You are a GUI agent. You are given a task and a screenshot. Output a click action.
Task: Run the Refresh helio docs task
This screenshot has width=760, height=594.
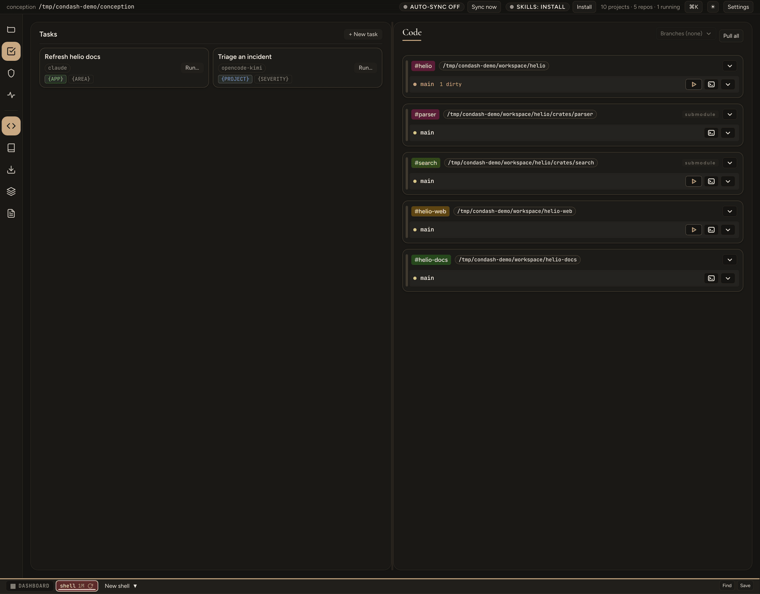[x=192, y=68]
